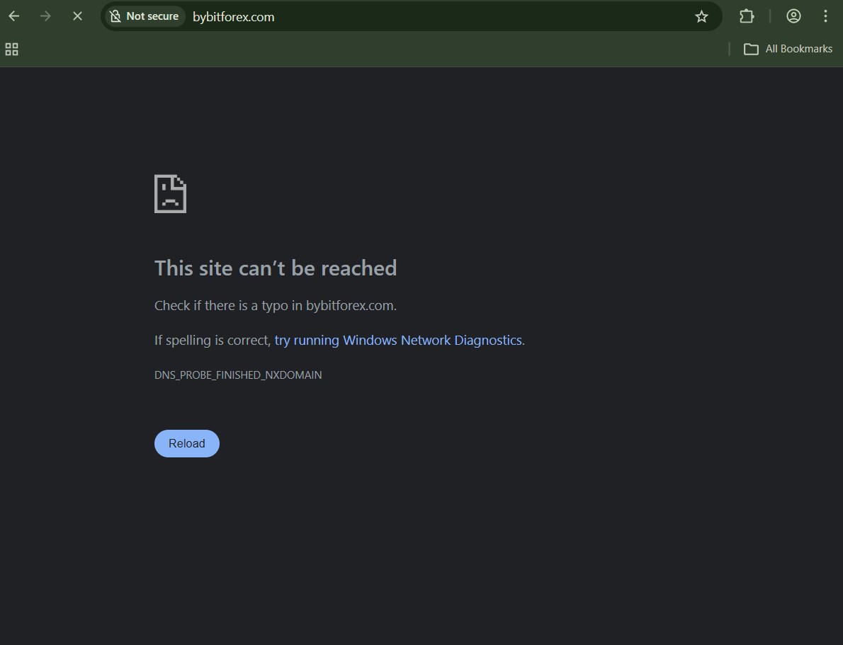Open the Extensions puzzle icon
843x645 pixels.
[x=746, y=16]
